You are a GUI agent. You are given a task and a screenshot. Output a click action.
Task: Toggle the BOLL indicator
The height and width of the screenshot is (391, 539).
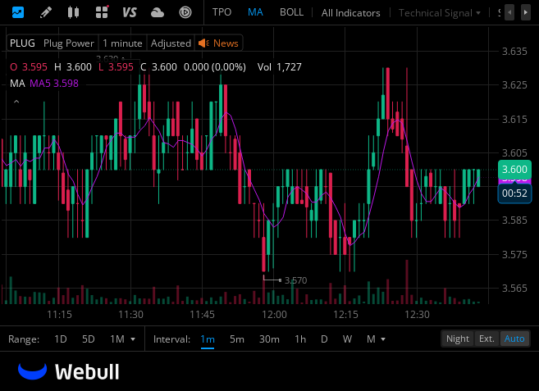click(x=291, y=12)
